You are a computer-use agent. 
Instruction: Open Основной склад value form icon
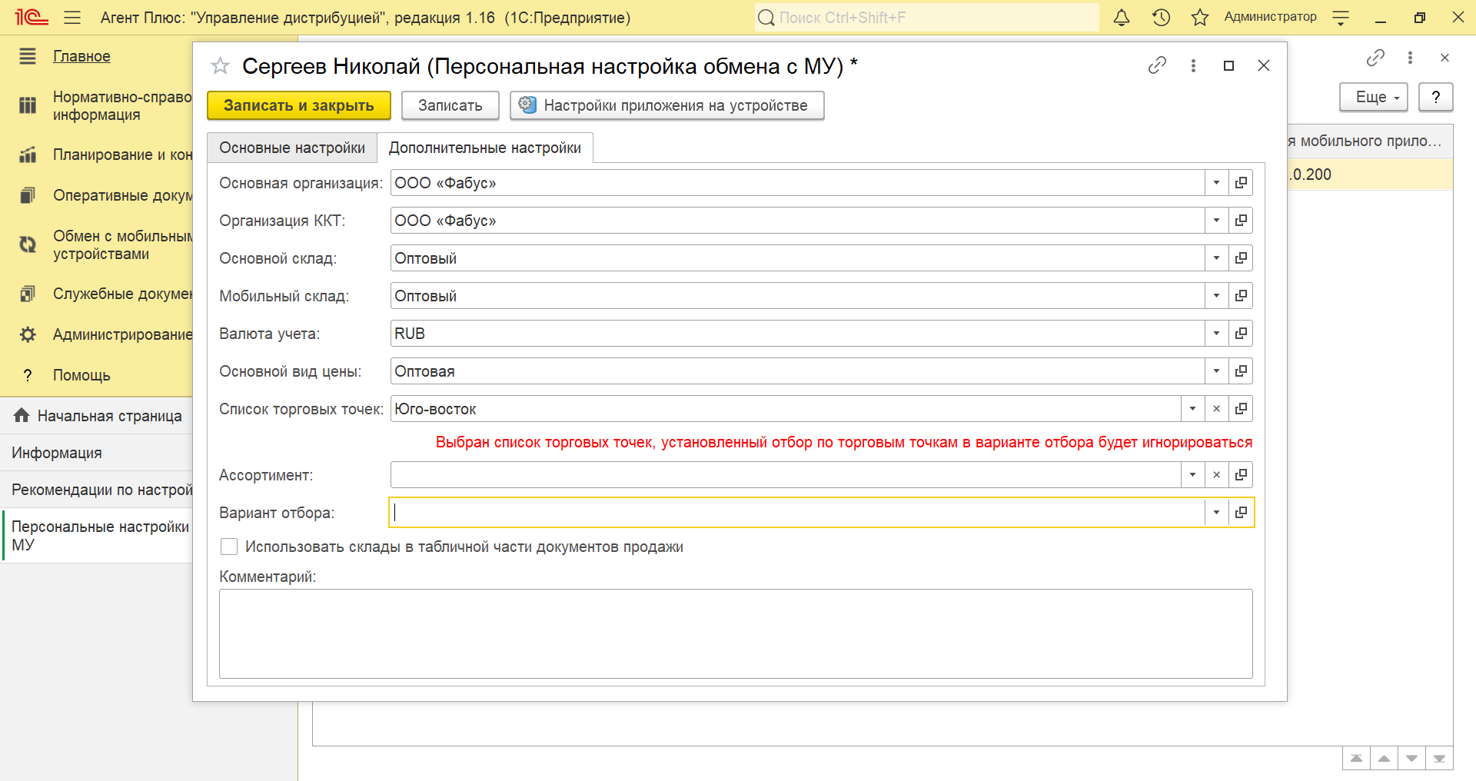point(1241,258)
